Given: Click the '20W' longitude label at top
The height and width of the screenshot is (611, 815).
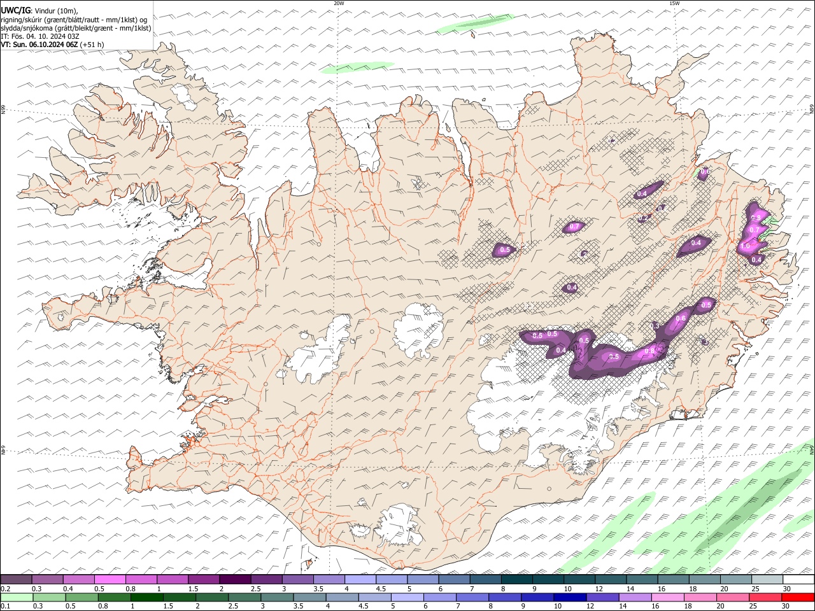Looking at the screenshot, I should click(x=339, y=3).
